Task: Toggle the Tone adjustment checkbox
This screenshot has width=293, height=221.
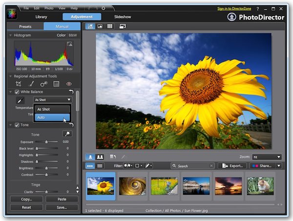Action: 17,125
